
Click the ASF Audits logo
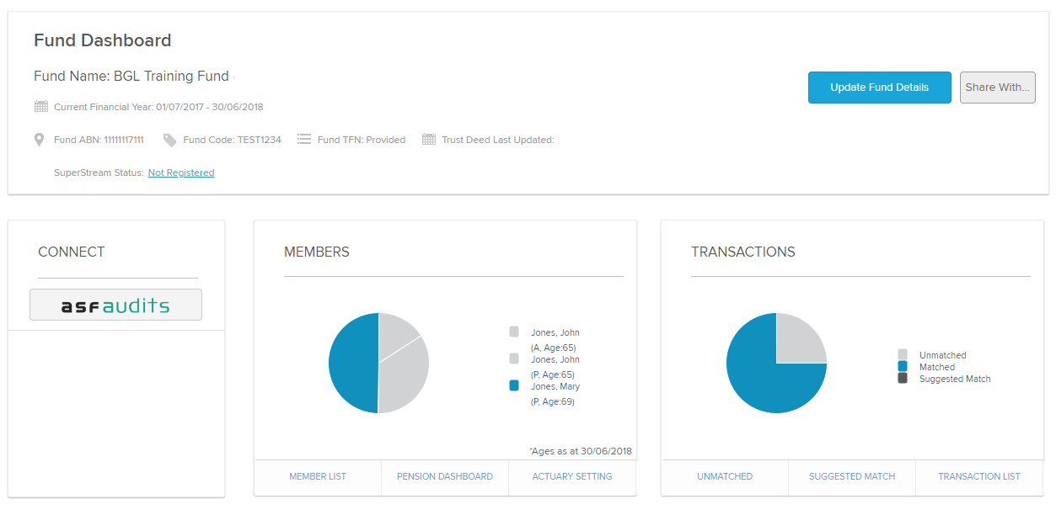pos(115,305)
